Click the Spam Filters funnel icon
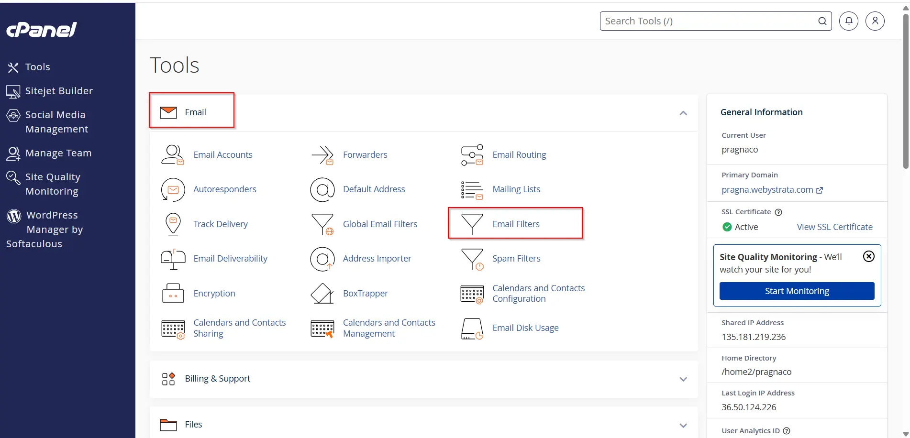The image size is (910, 438). (x=472, y=259)
